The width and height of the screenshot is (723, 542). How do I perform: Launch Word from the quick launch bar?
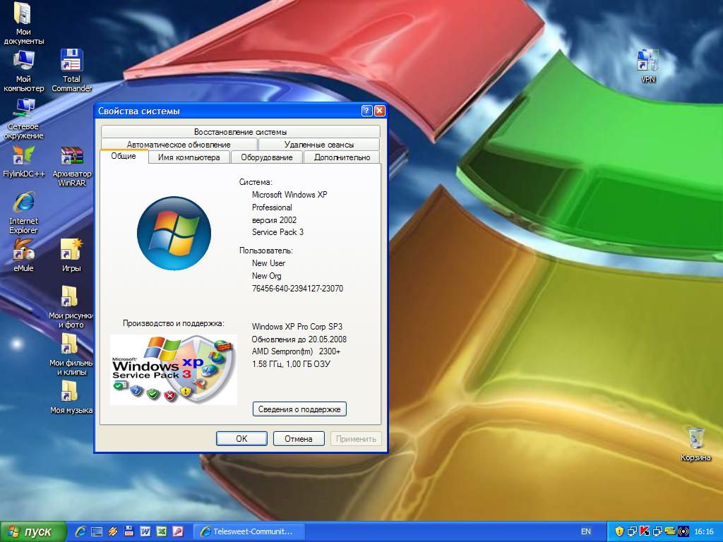point(145,531)
